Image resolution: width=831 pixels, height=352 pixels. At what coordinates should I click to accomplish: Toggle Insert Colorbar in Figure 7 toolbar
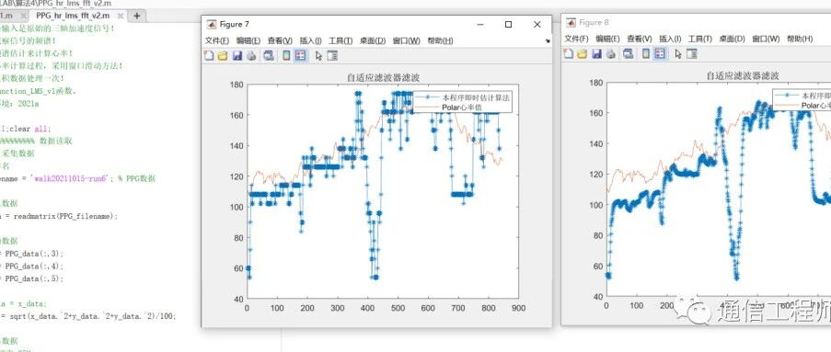[286, 55]
